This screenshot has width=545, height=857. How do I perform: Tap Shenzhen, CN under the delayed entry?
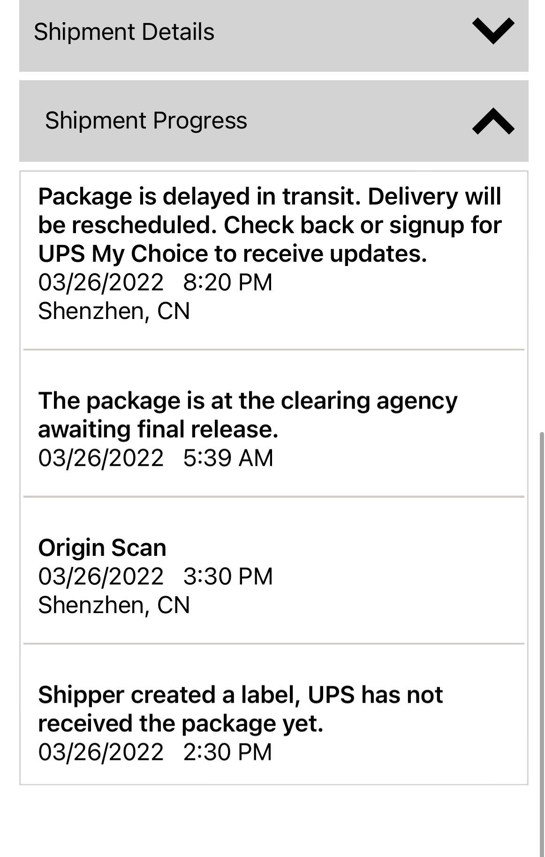tap(114, 311)
